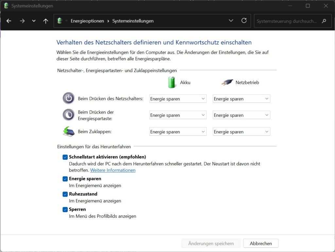Open Akku dropdown for Beim Zuklappen
The height and width of the screenshot is (252, 335).
click(x=178, y=132)
